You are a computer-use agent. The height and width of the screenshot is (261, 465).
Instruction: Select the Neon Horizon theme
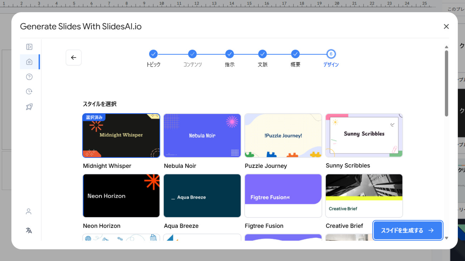point(121,196)
